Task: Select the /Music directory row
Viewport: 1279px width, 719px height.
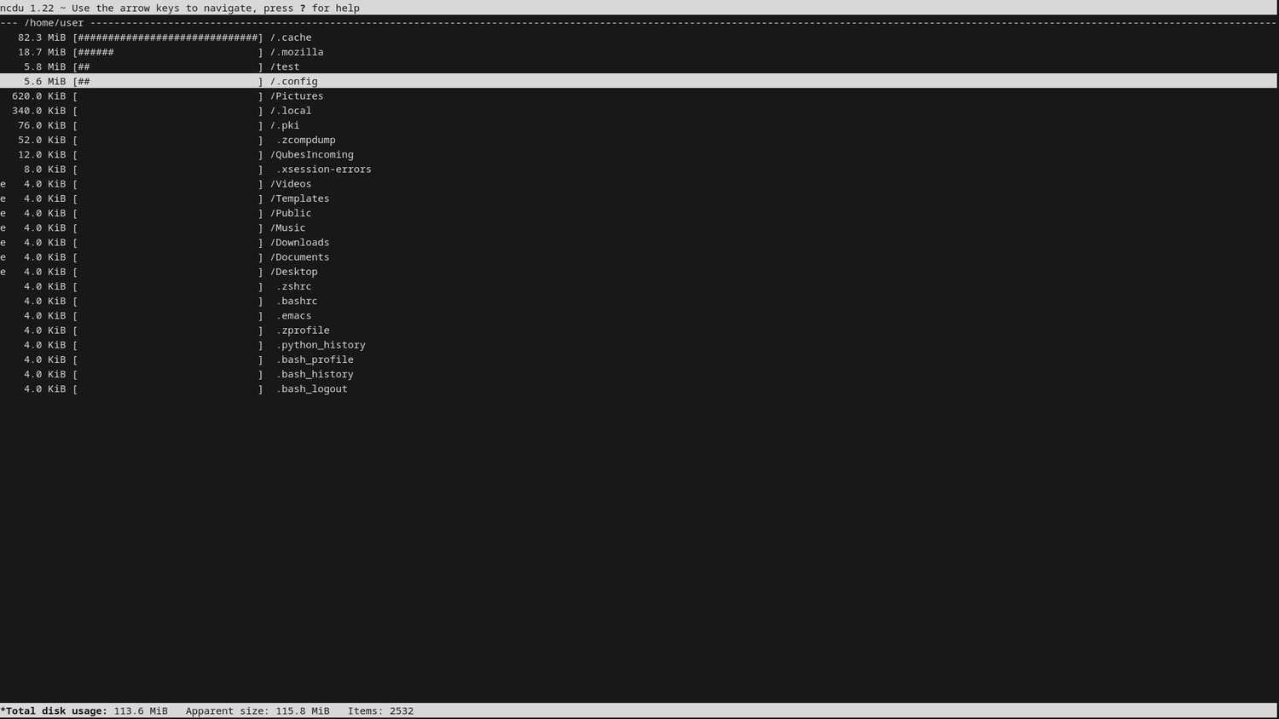Action: point(639,227)
